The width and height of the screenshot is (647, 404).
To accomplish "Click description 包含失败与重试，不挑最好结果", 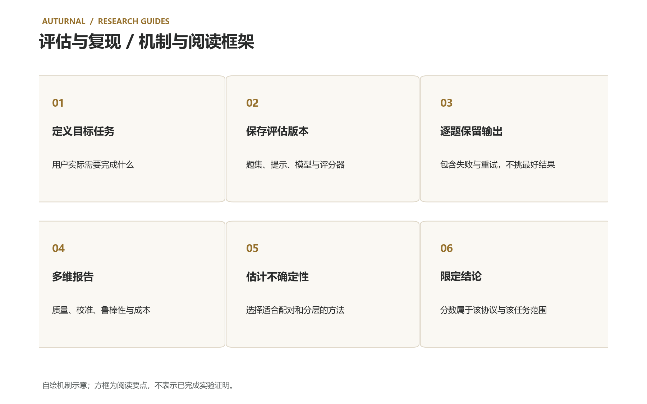I will [497, 165].
